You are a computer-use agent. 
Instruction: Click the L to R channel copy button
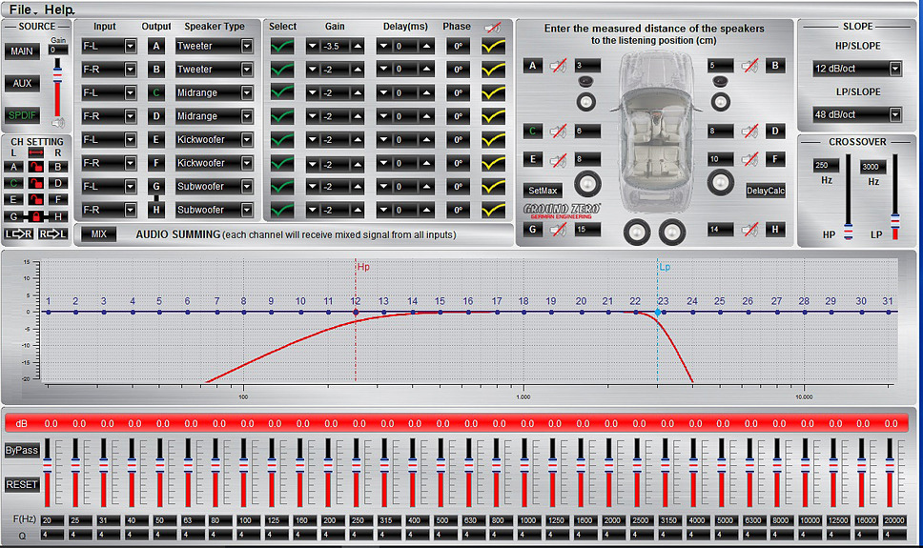coord(18,234)
